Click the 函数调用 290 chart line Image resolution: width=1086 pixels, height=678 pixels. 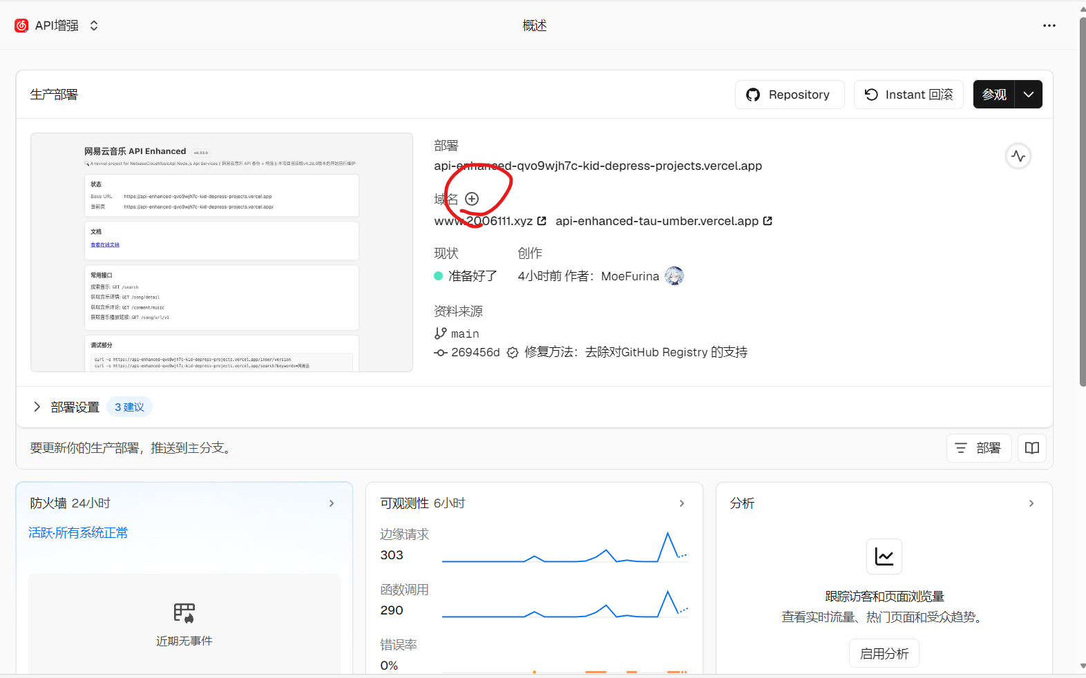click(x=565, y=603)
